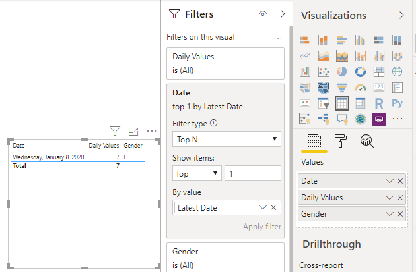416x272 pixels.
Task: Add a Filled map visual
Action: point(305,88)
